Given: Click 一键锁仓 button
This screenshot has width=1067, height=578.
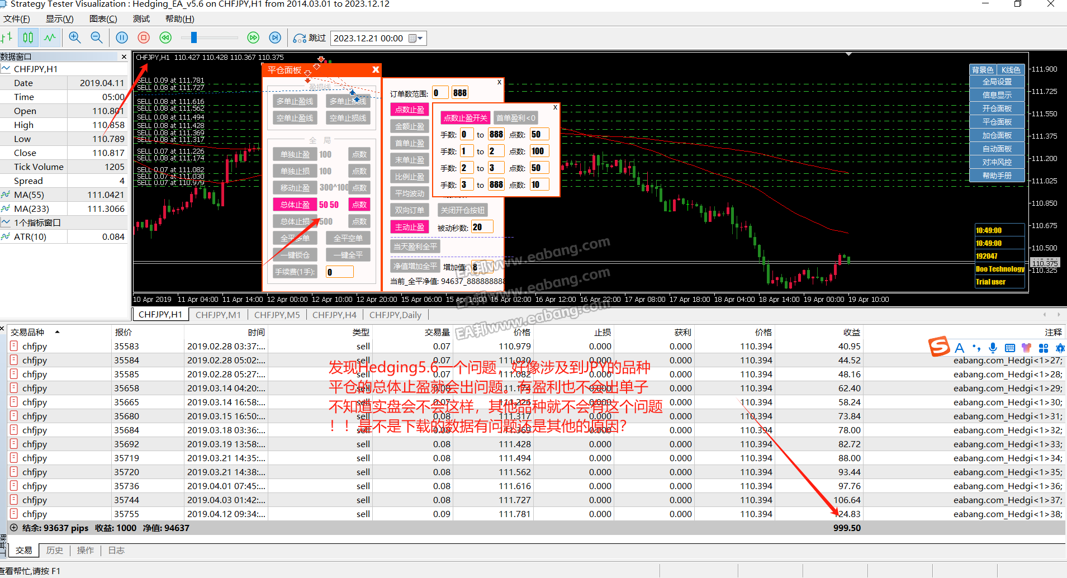Looking at the screenshot, I should pyautogui.click(x=295, y=255).
